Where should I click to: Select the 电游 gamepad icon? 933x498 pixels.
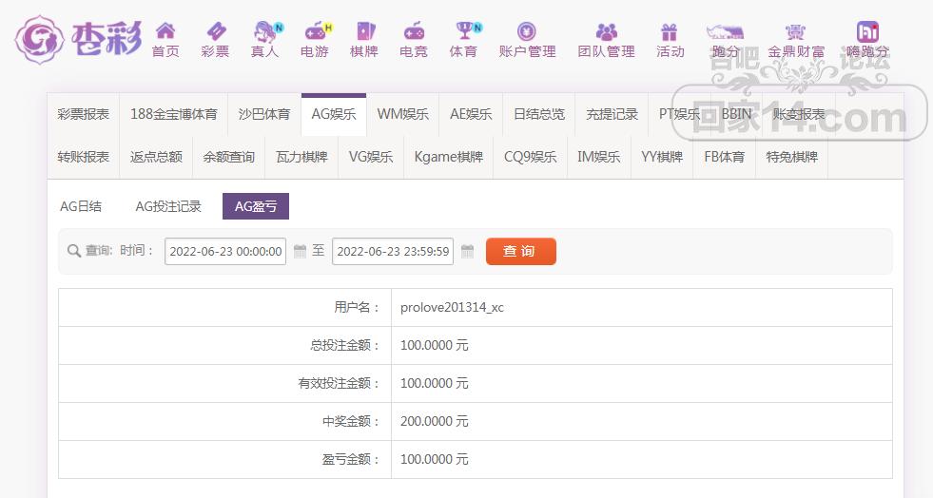(316, 31)
